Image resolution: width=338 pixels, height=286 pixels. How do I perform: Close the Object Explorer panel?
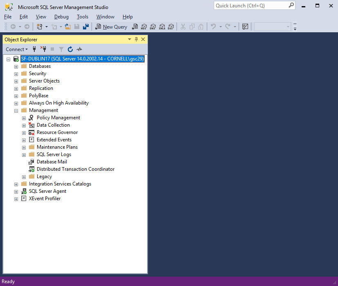[x=143, y=39]
